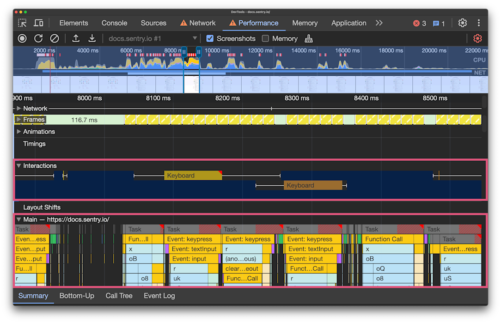Click the download profile icon
This screenshot has height=323, width=501.
click(92, 38)
